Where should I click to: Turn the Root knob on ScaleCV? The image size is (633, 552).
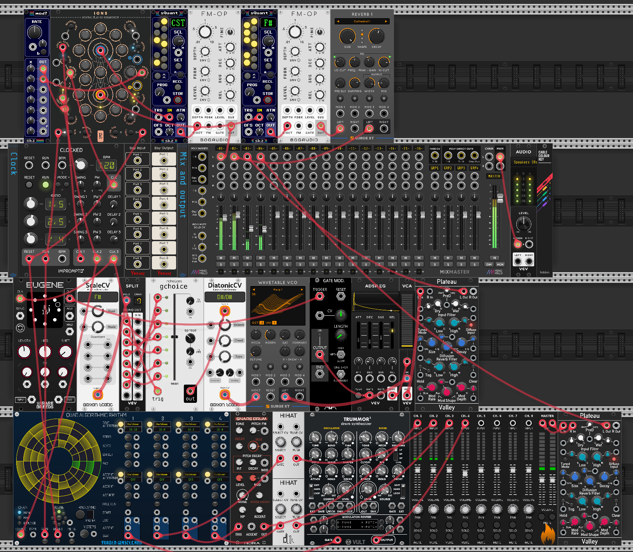pos(98,311)
